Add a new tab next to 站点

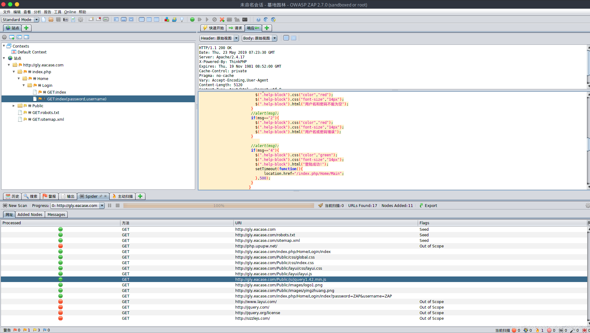coord(26,28)
